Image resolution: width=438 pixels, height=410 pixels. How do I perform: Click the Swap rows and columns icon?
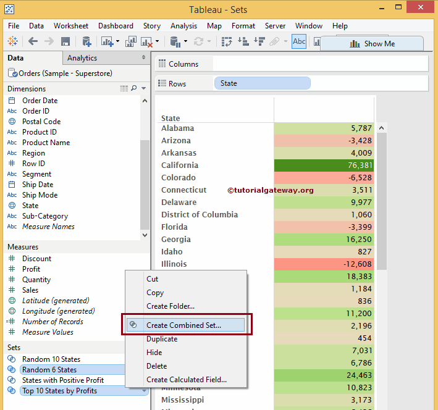pyautogui.click(x=227, y=41)
